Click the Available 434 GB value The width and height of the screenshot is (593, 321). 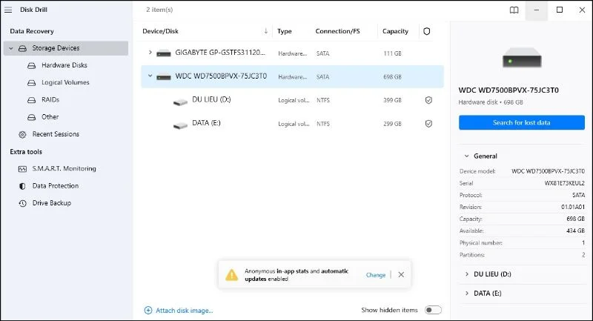point(576,231)
